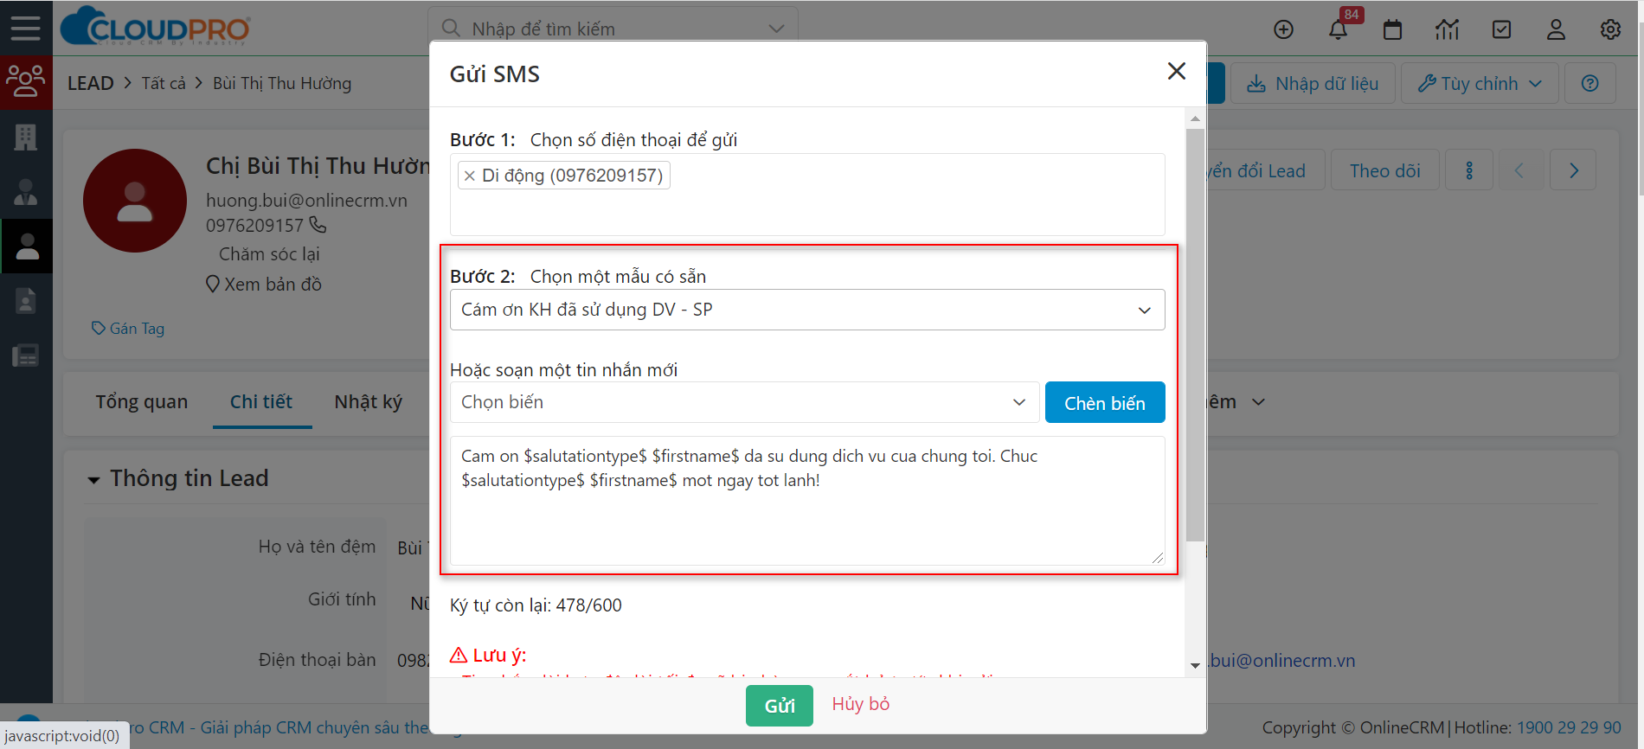This screenshot has height=749, width=1644.
Task: Click the CloudPro logo
Action: click(156, 26)
